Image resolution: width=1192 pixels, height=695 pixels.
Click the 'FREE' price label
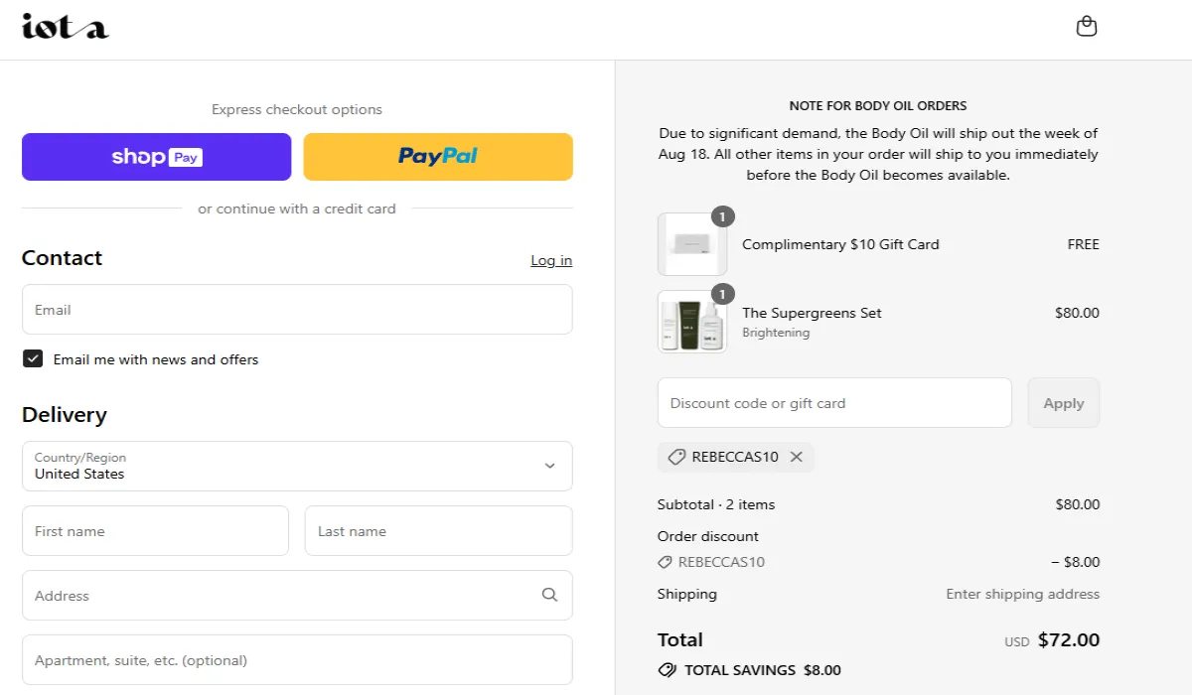[1084, 244]
